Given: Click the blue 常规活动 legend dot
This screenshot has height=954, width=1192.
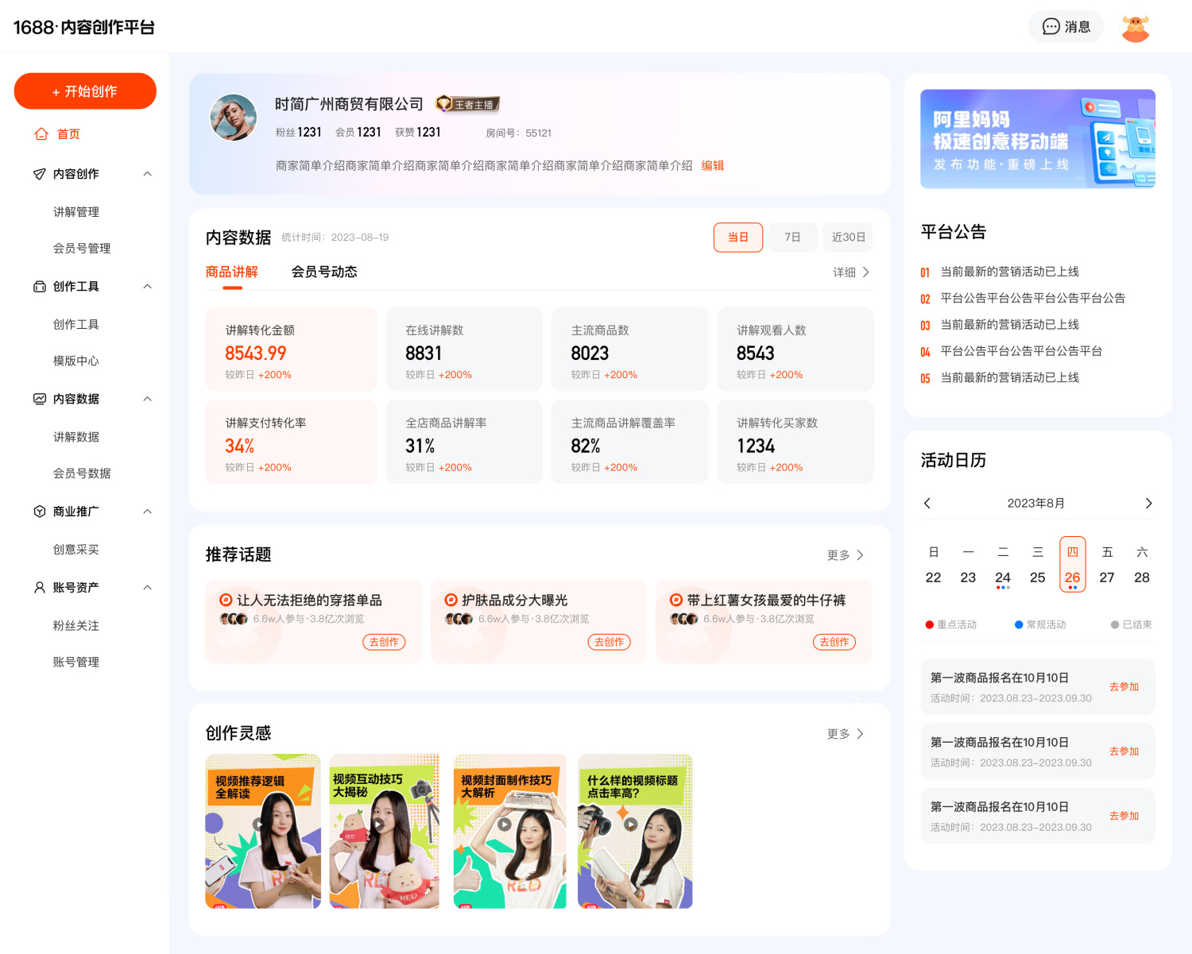Looking at the screenshot, I should 1017,624.
